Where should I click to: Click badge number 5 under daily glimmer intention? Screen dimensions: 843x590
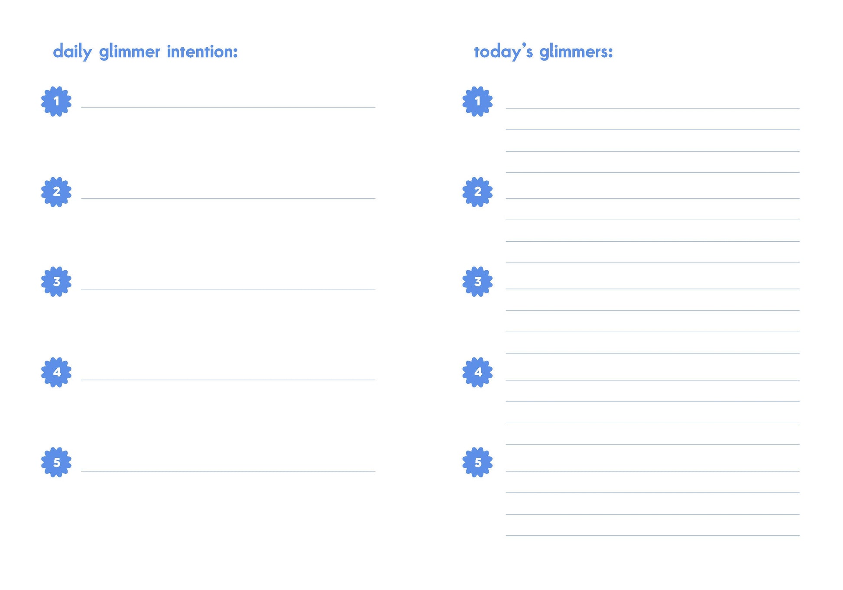click(56, 462)
